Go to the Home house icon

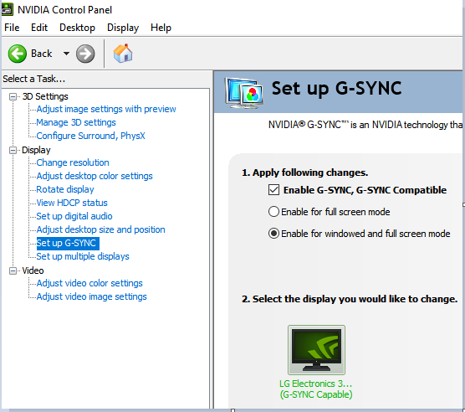(x=123, y=54)
